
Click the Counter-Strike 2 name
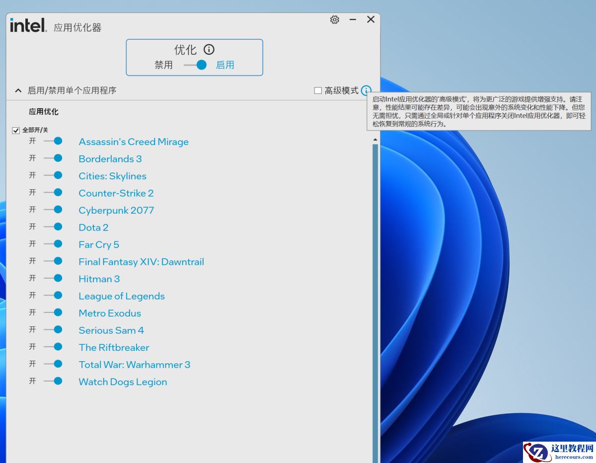(116, 193)
